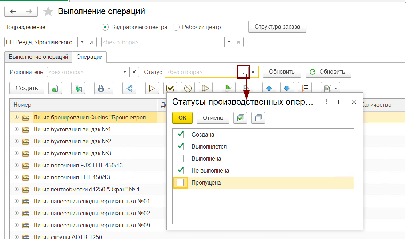Open the reports icon dropdown arrow
The height and width of the screenshot is (239, 406).
336,89
